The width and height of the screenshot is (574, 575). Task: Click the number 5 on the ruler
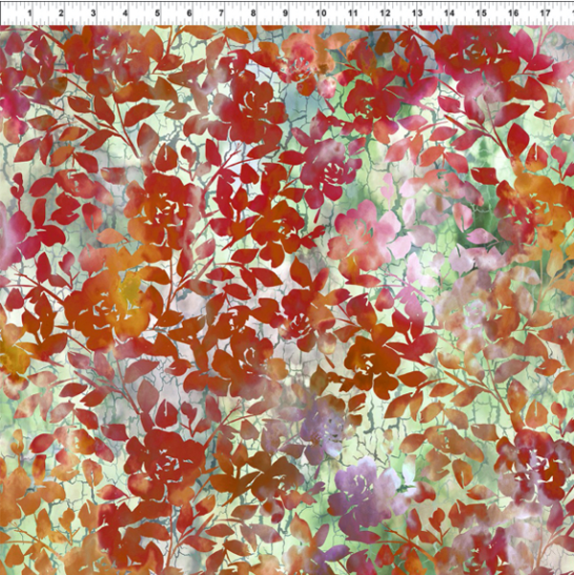pos(157,13)
